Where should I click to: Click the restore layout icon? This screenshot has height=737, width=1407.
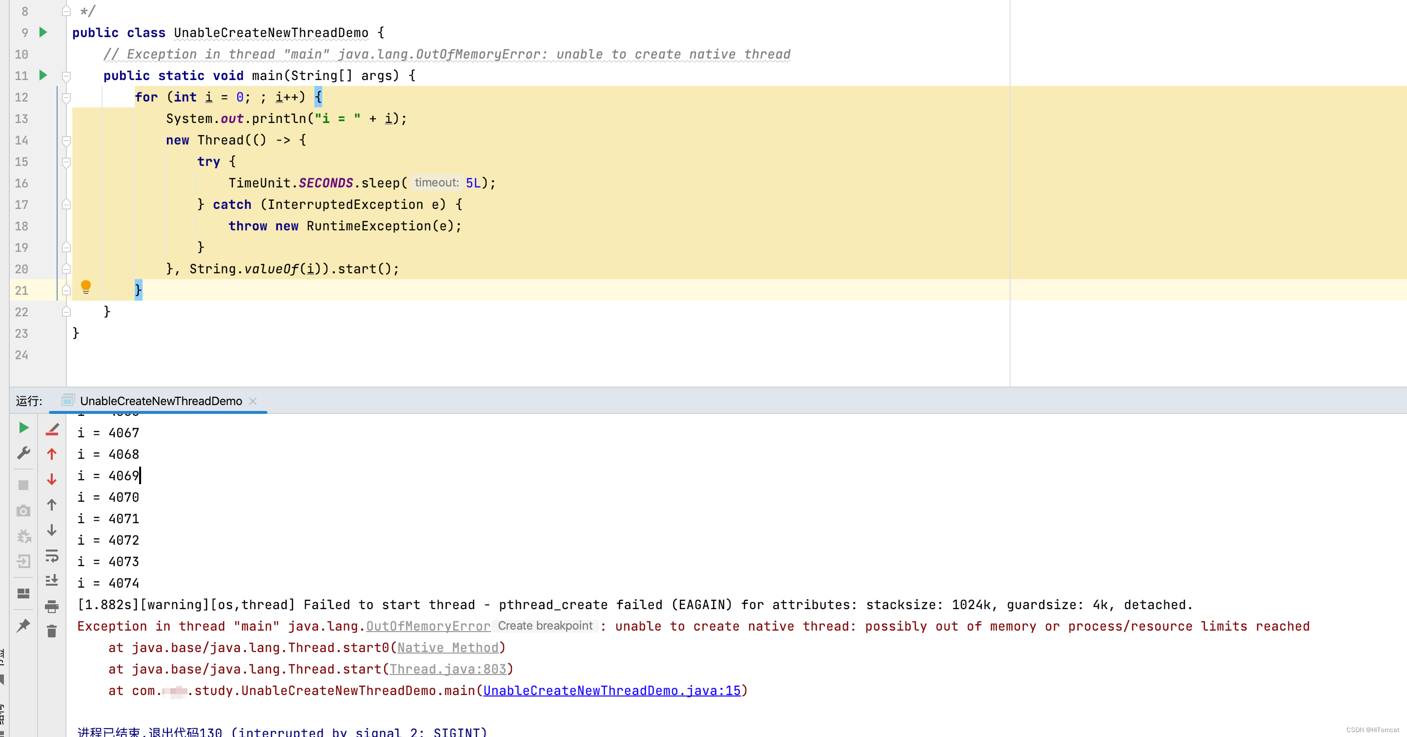click(23, 594)
